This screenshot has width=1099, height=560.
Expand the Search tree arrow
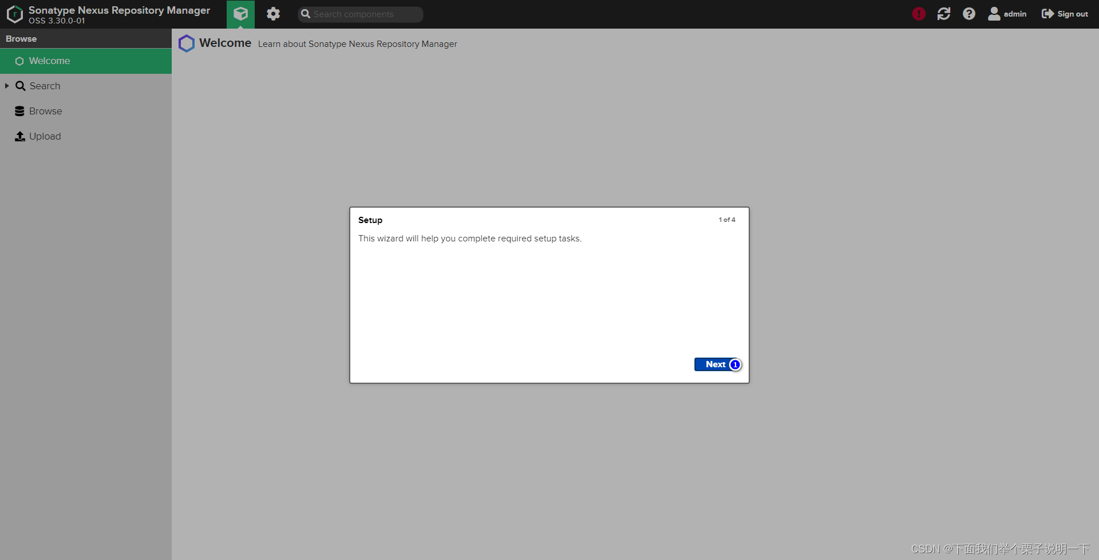coord(7,86)
